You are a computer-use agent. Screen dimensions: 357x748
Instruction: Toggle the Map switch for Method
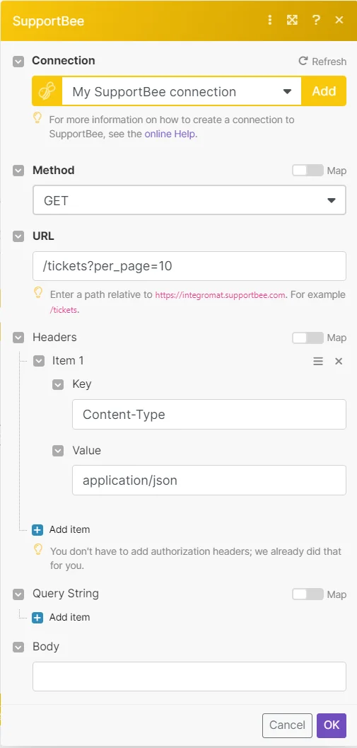point(308,171)
